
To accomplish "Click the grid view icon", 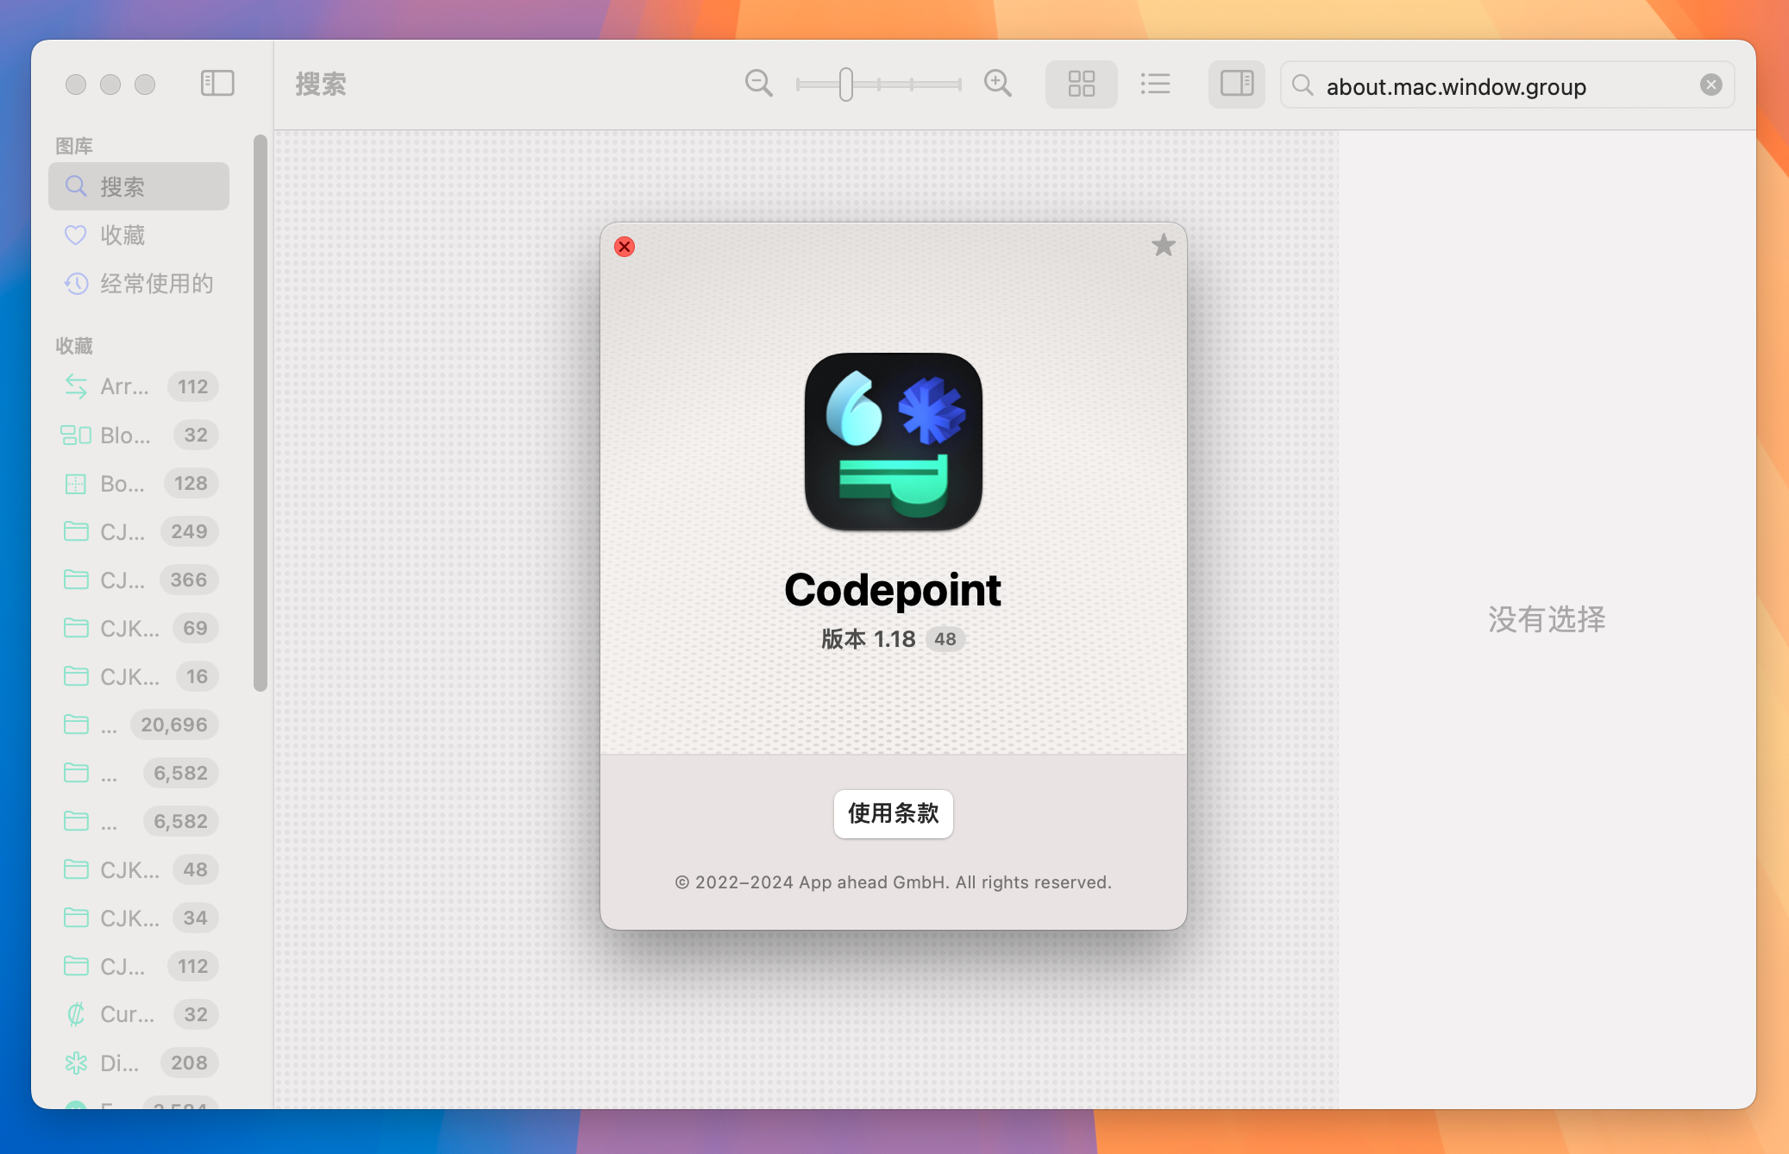I will 1081,84.
